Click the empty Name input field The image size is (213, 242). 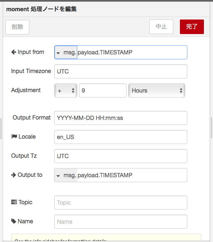click(x=121, y=222)
